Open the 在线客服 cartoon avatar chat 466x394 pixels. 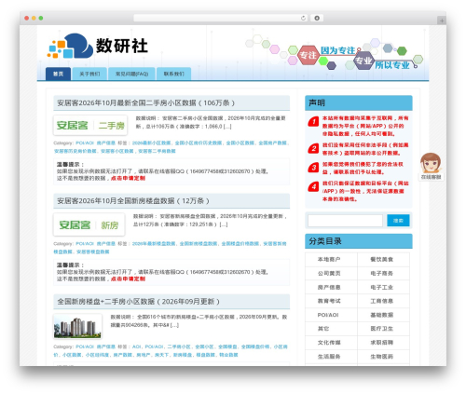[x=431, y=166]
